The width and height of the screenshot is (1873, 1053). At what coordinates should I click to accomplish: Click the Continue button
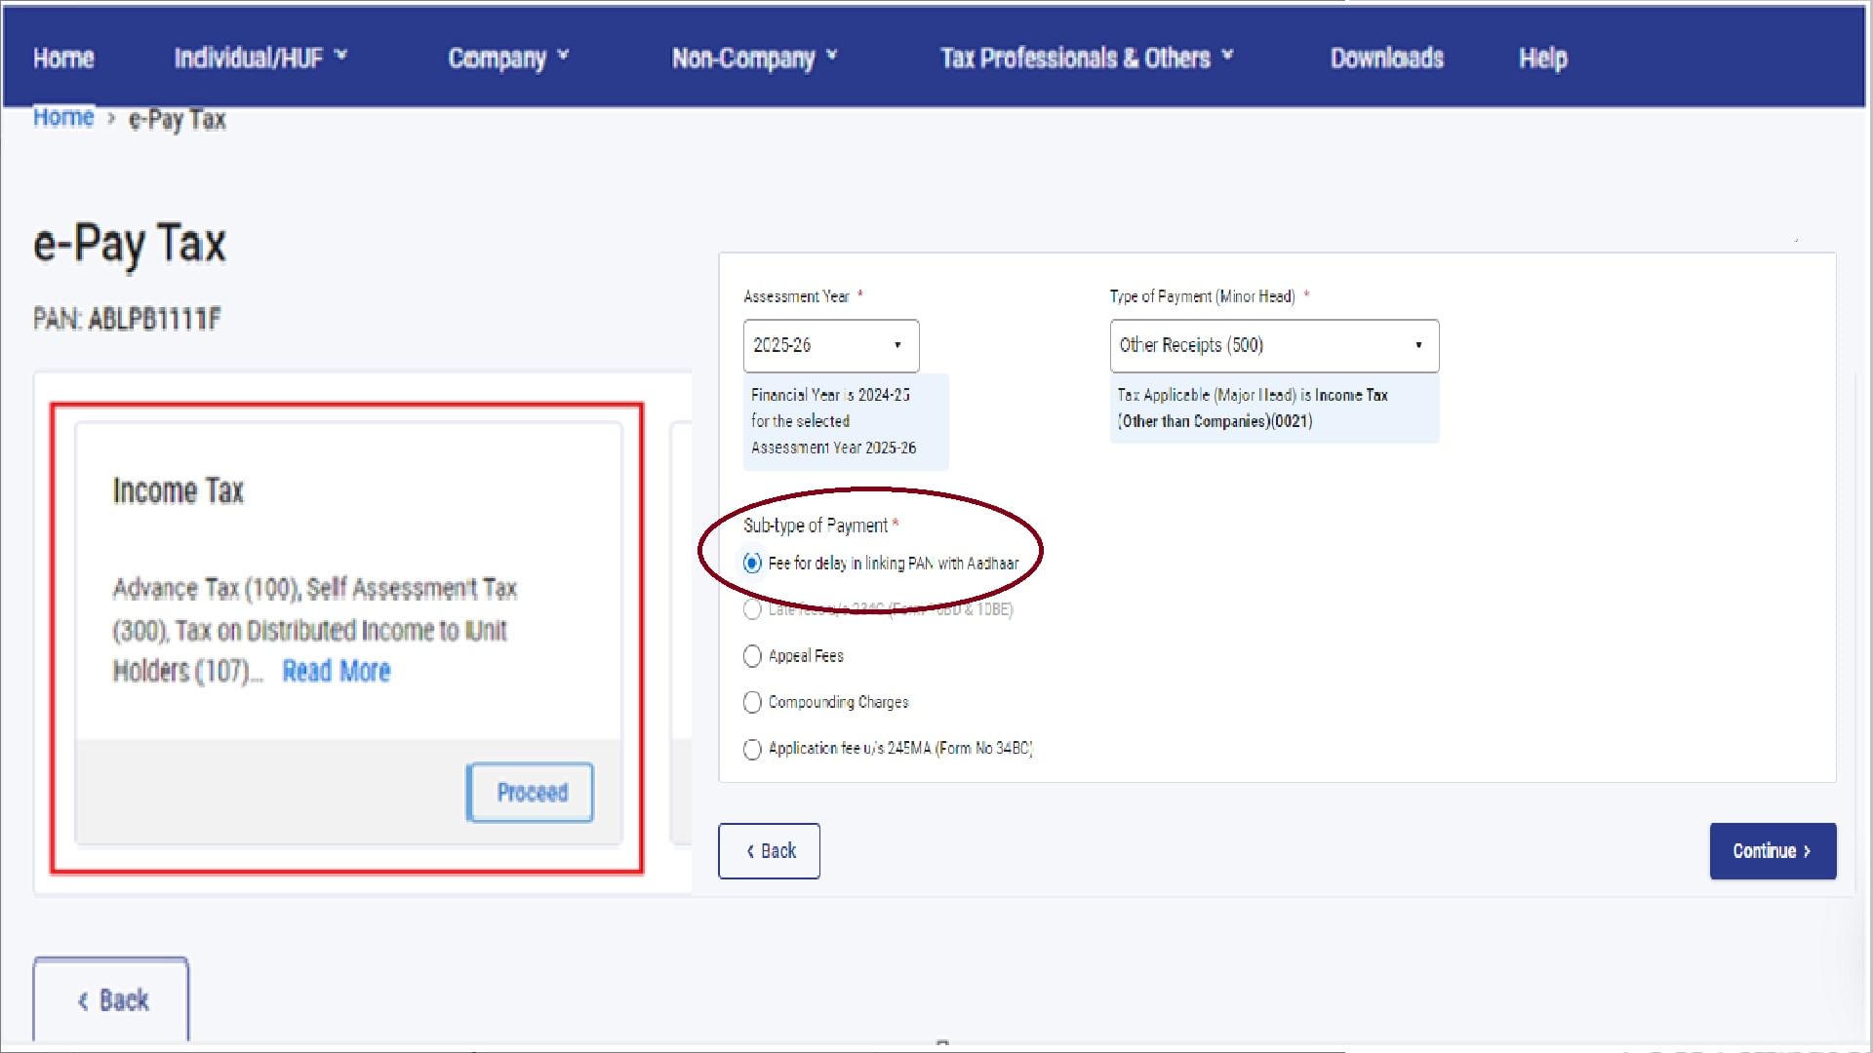coord(1773,850)
